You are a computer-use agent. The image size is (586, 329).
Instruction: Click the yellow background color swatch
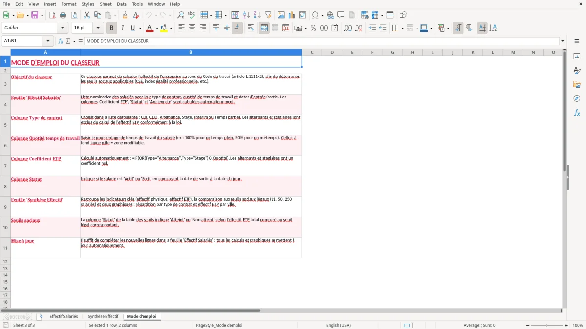click(164, 28)
